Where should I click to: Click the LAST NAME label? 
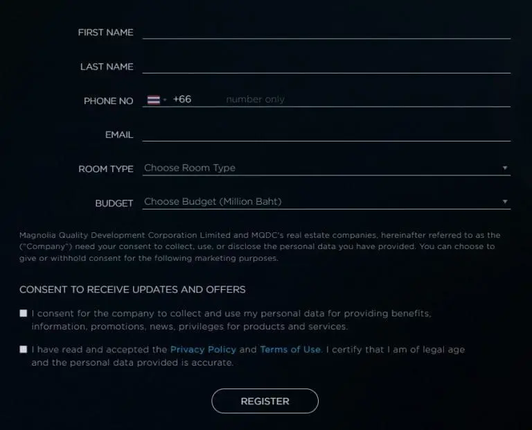(107, 67)
